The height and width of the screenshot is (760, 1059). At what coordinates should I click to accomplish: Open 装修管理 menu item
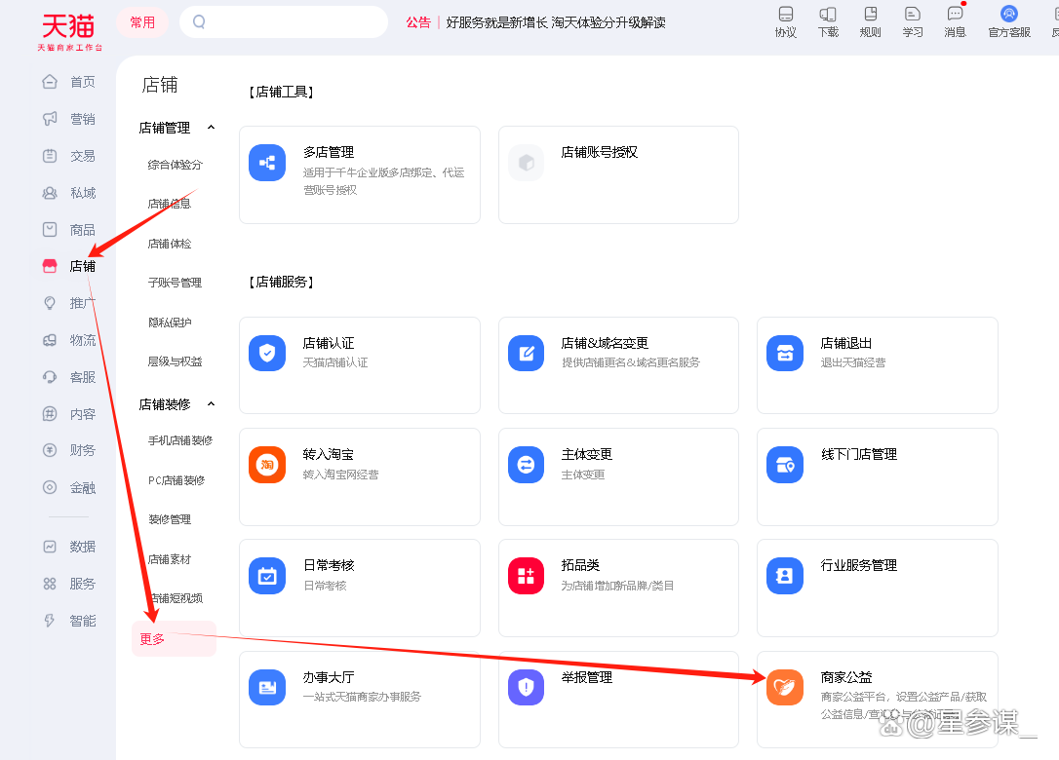[170, 519]
